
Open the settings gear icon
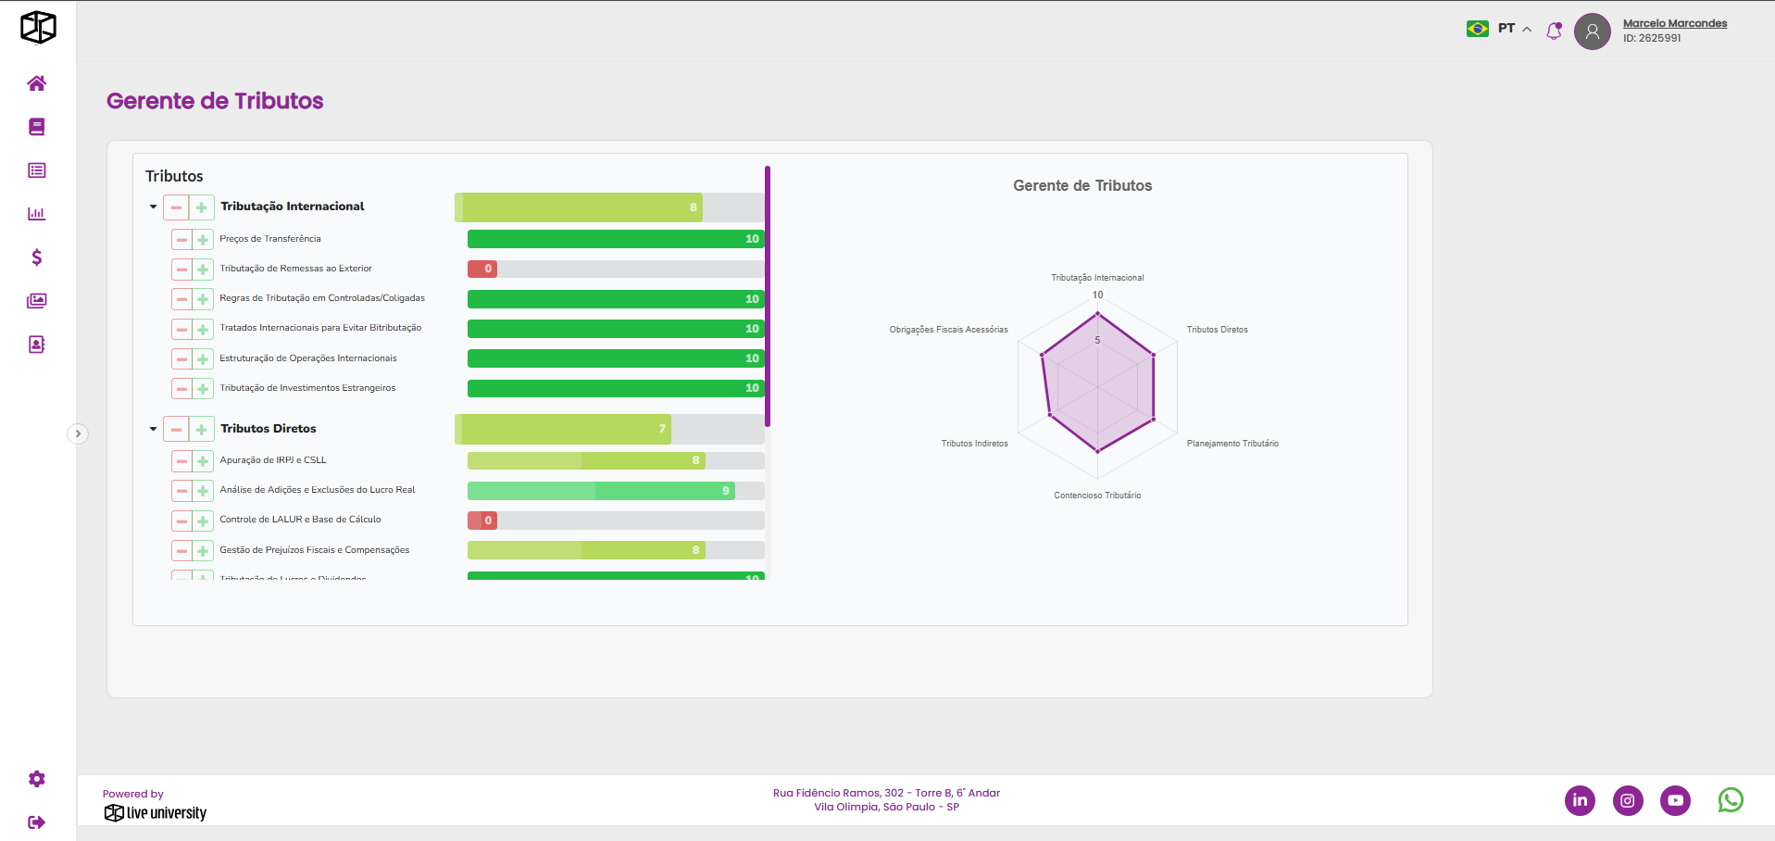[37, 779]
